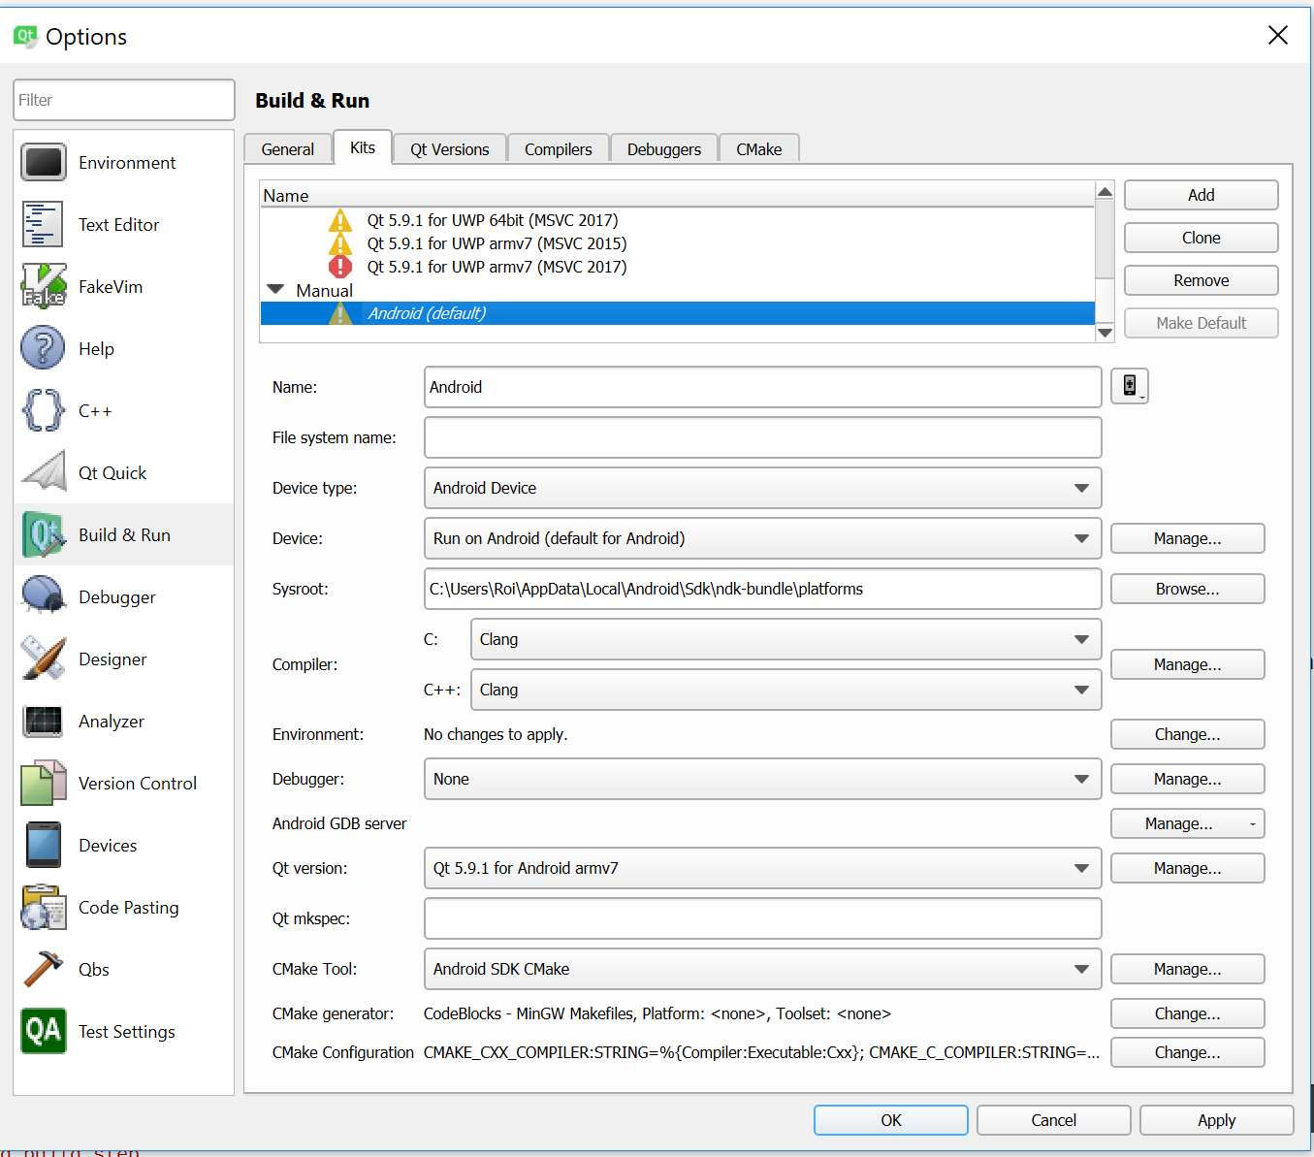Switch to the Kits tab
Viewport: 1314px width, 1157px height.
coord(363,147)
